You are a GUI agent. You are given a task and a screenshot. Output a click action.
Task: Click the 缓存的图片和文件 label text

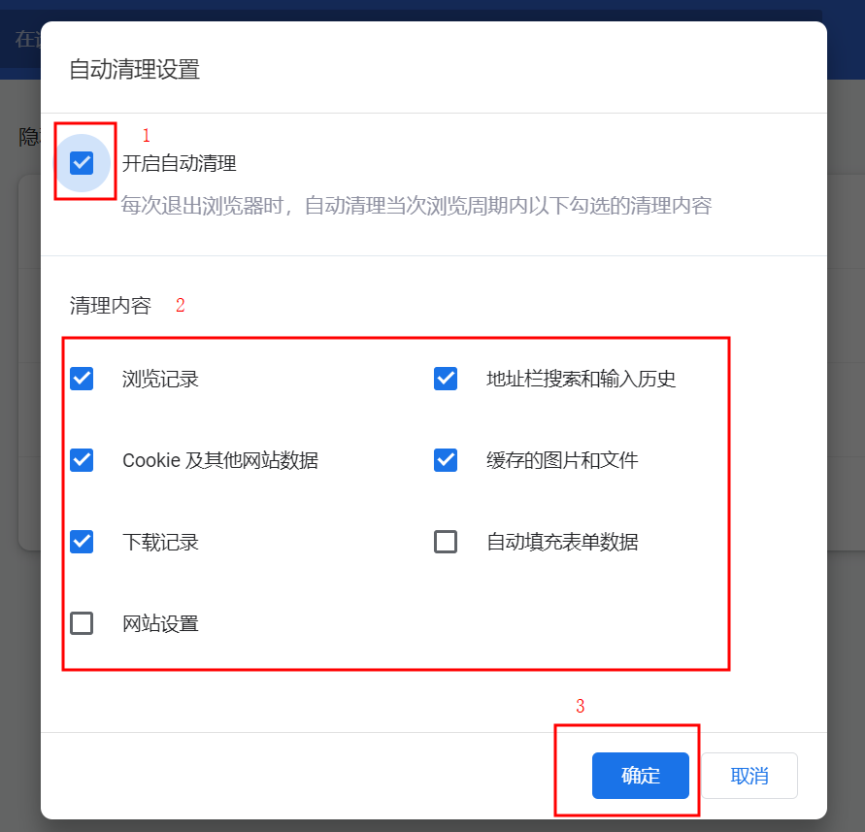pos(562,460)
